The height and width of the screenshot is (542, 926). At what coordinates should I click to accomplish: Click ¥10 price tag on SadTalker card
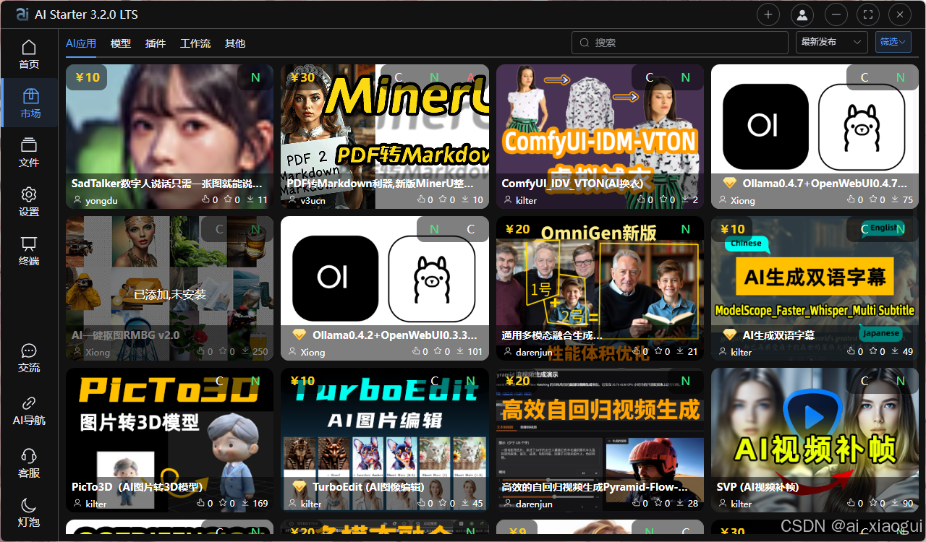[87, 77]
